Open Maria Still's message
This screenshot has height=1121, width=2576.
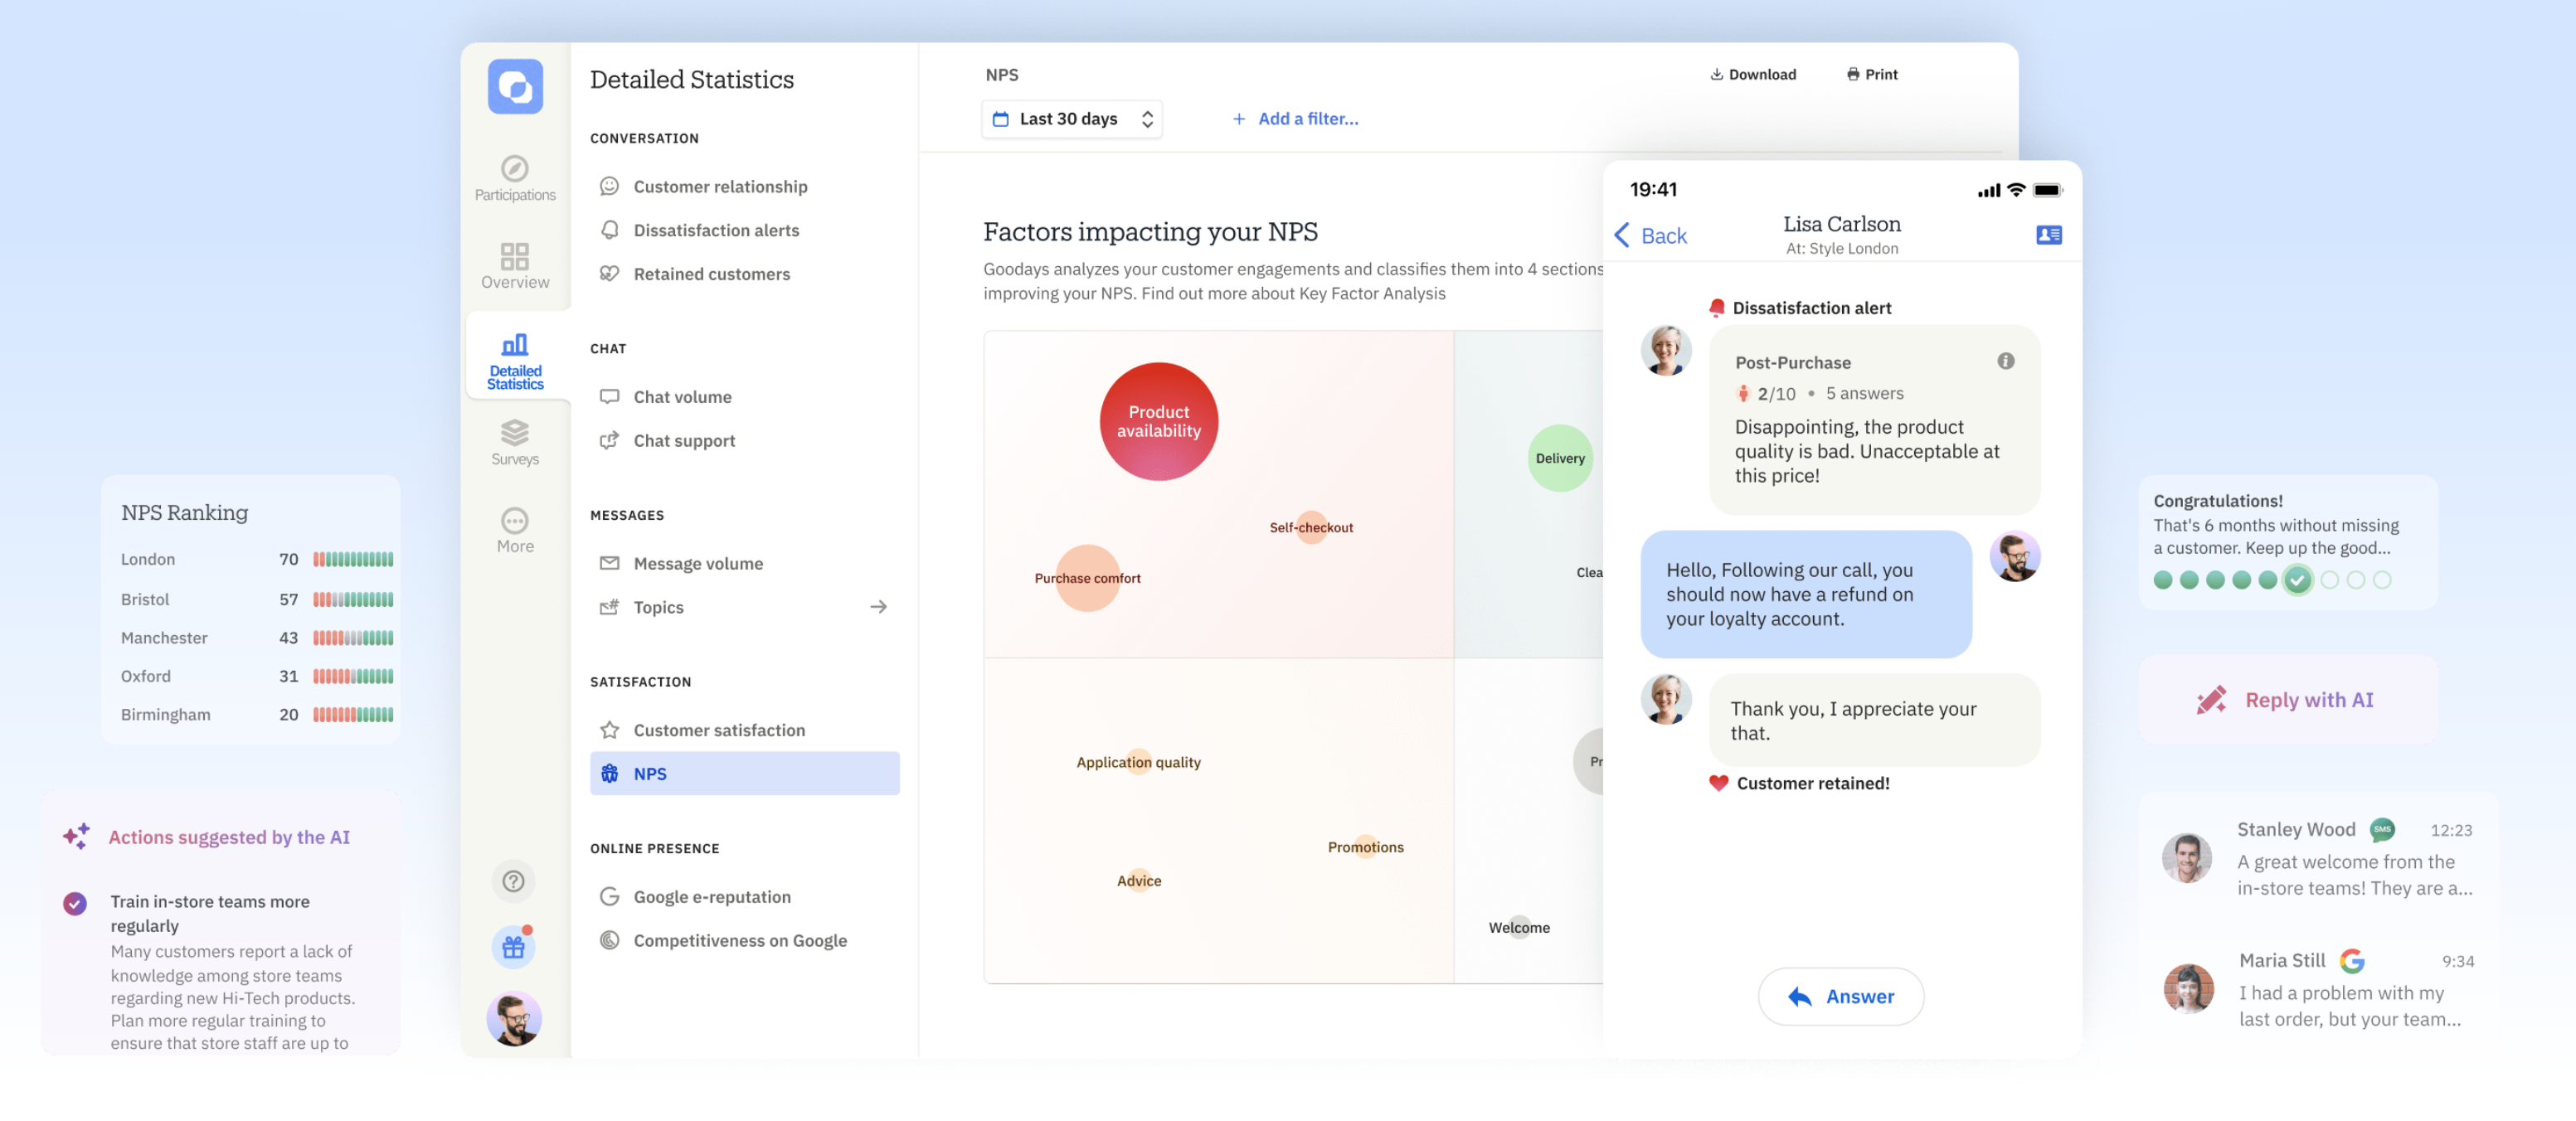tap(2319, 989)
